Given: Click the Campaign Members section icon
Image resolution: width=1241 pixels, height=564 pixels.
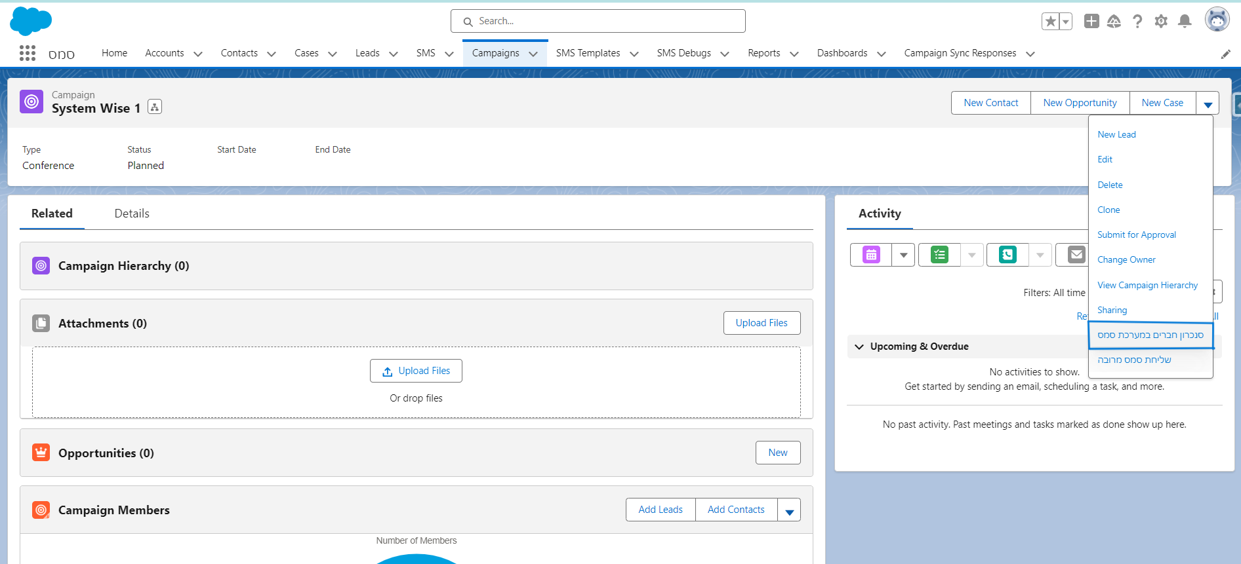Looking at the screenshot, I should [41, 510].
